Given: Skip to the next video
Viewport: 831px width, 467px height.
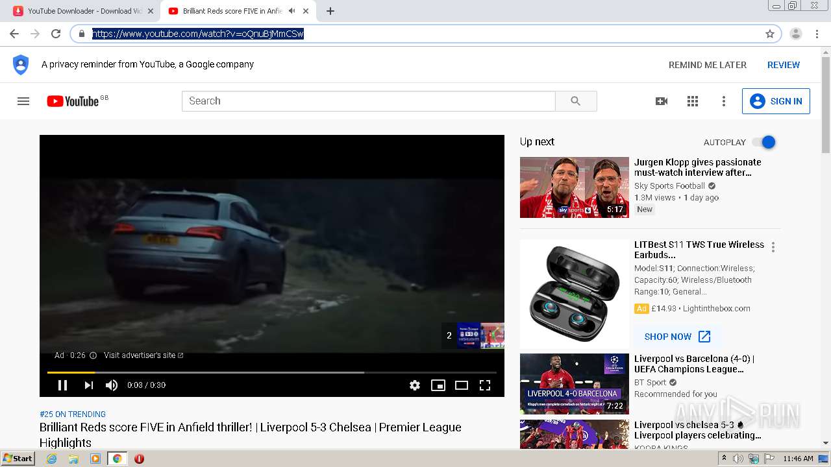Looking at the screenshot, I should pyautogui.click(x=88, y=385).
